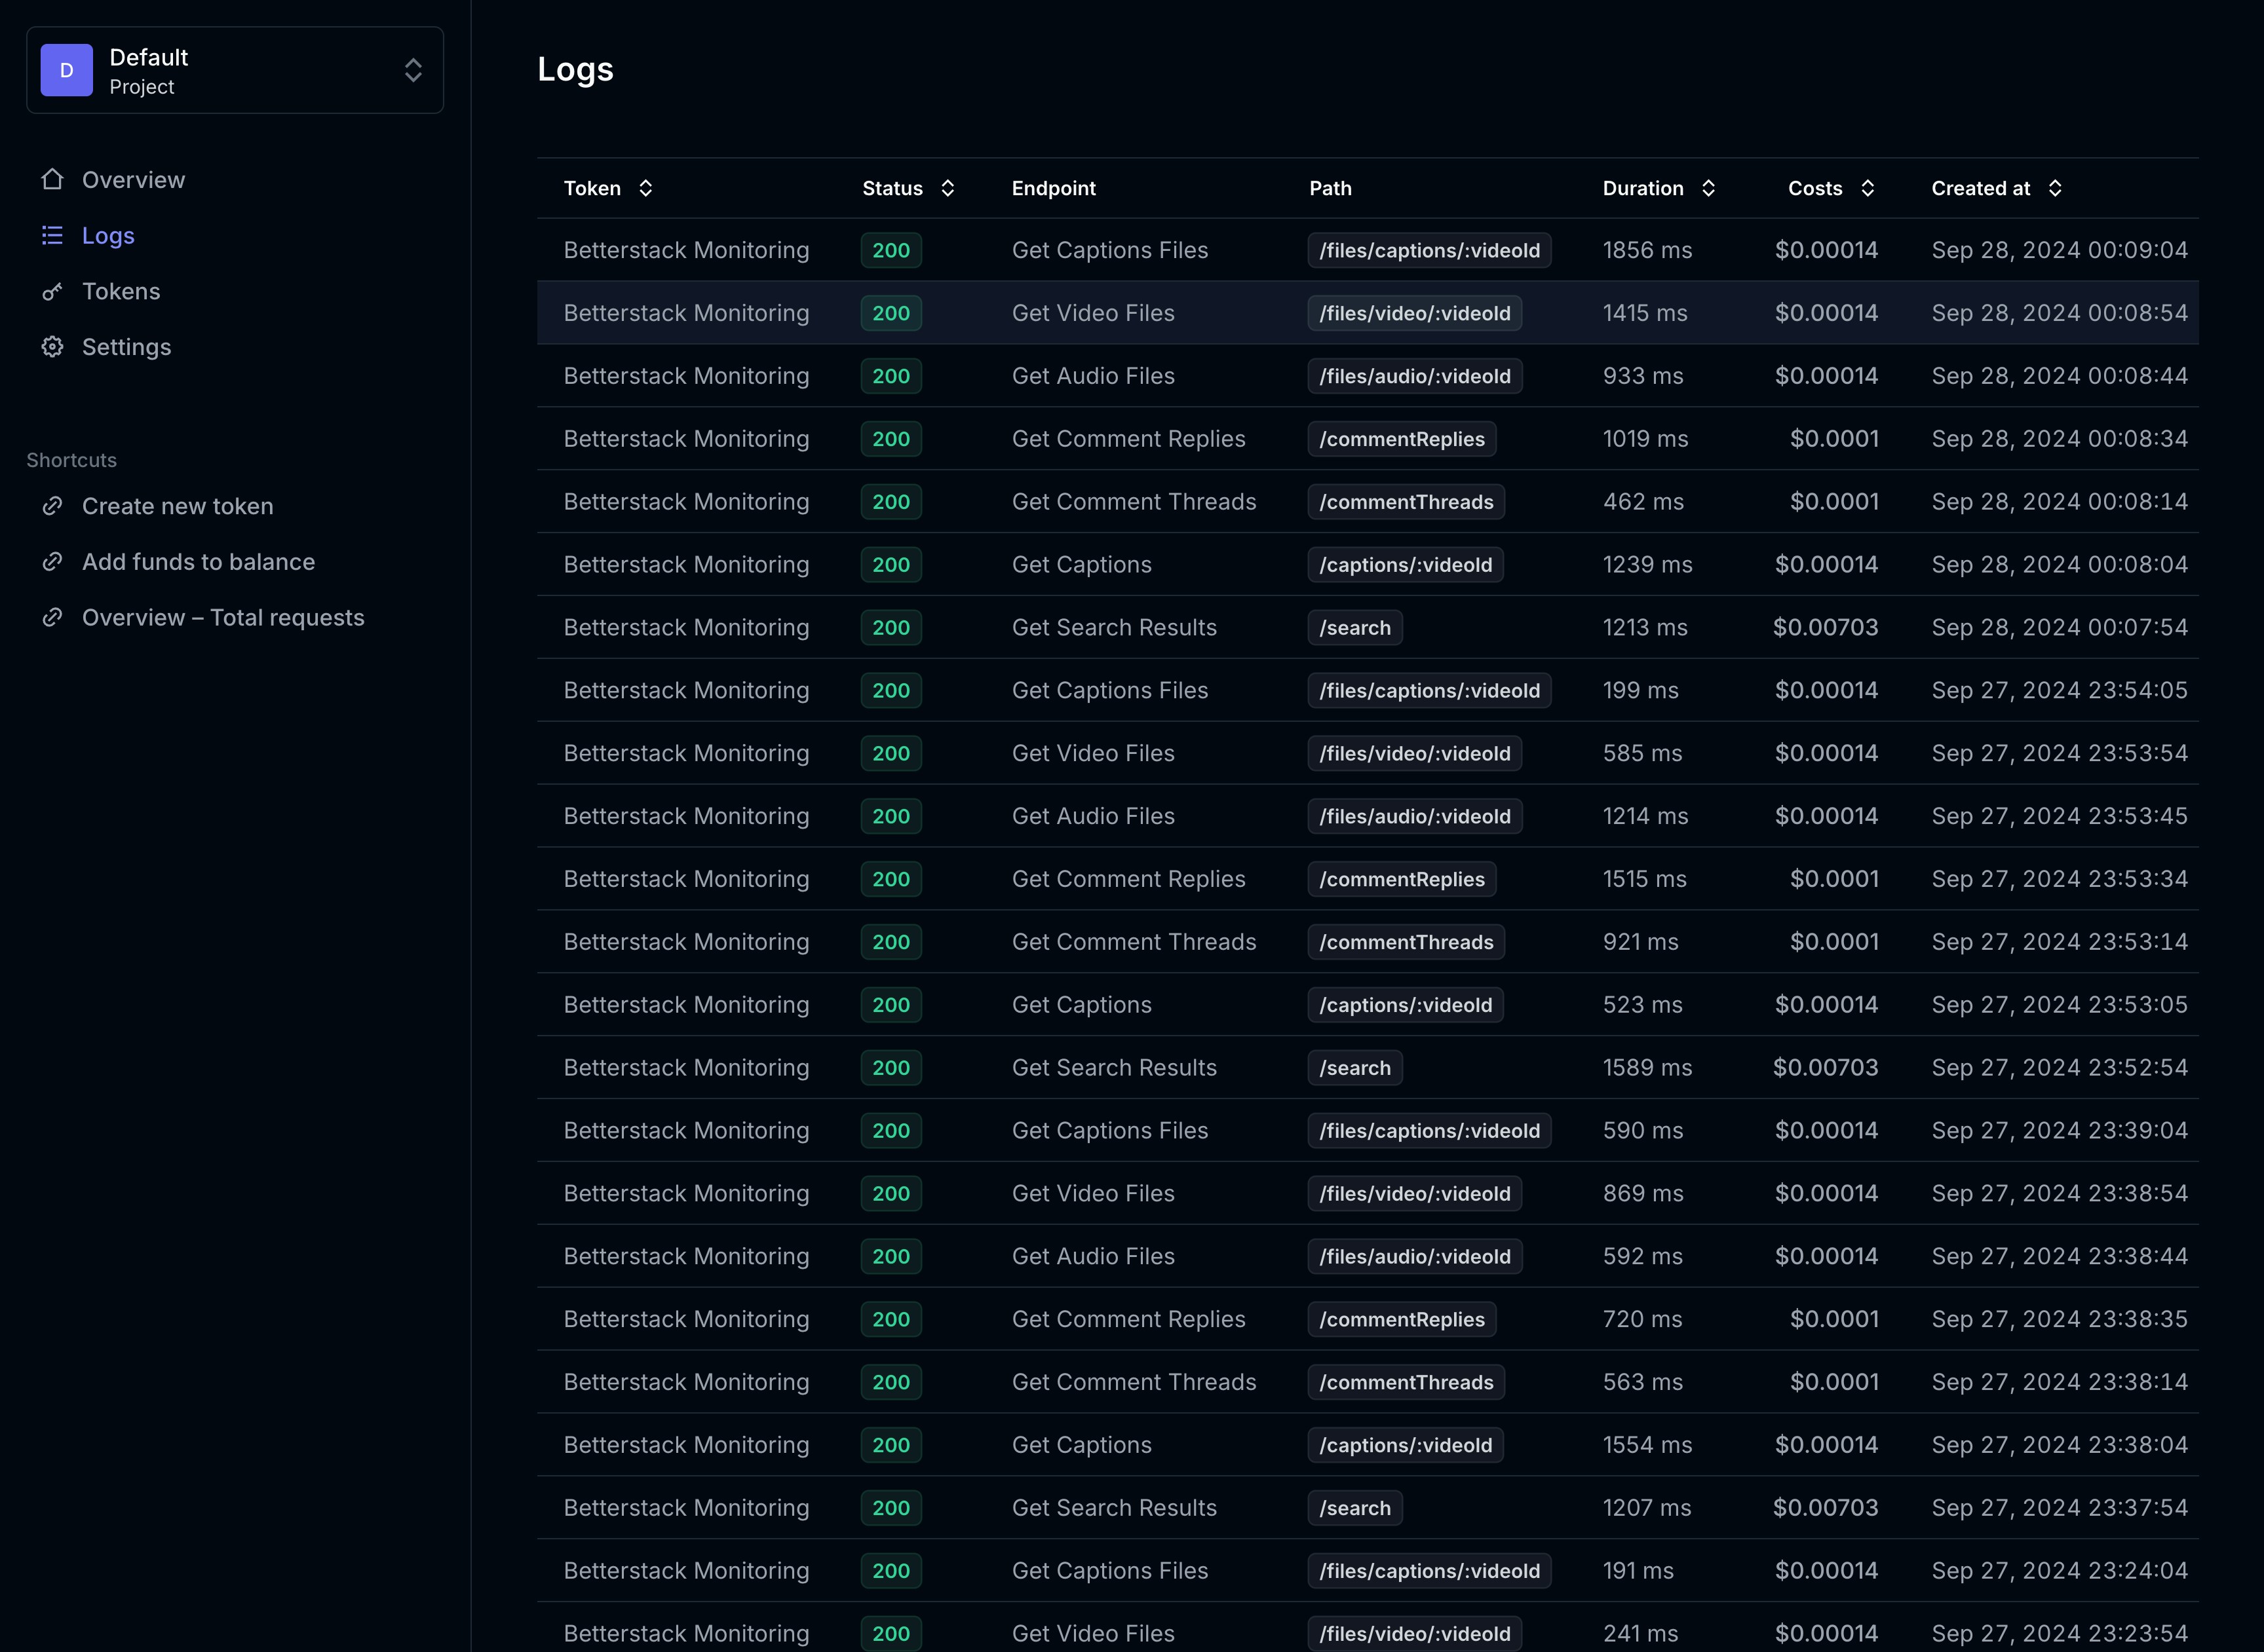Sort logs by Status column arrows
This screenshot has height=1652, width=2264.
(948, 188)
